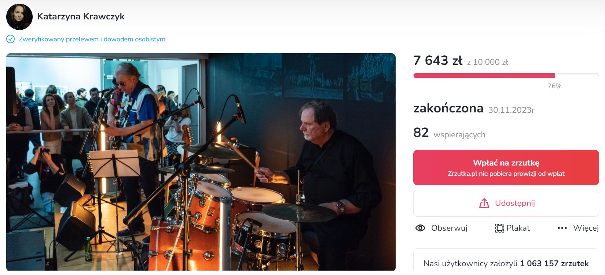This screenshot has width=605, height=275.
Task: Open the Katarzyna Krawczyk organizer name link
Action: 81,16
